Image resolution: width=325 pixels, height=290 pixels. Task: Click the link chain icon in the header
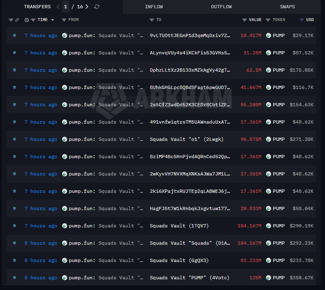17,20
